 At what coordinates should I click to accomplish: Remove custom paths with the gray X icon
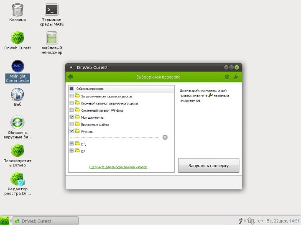[x=165, y=137]
